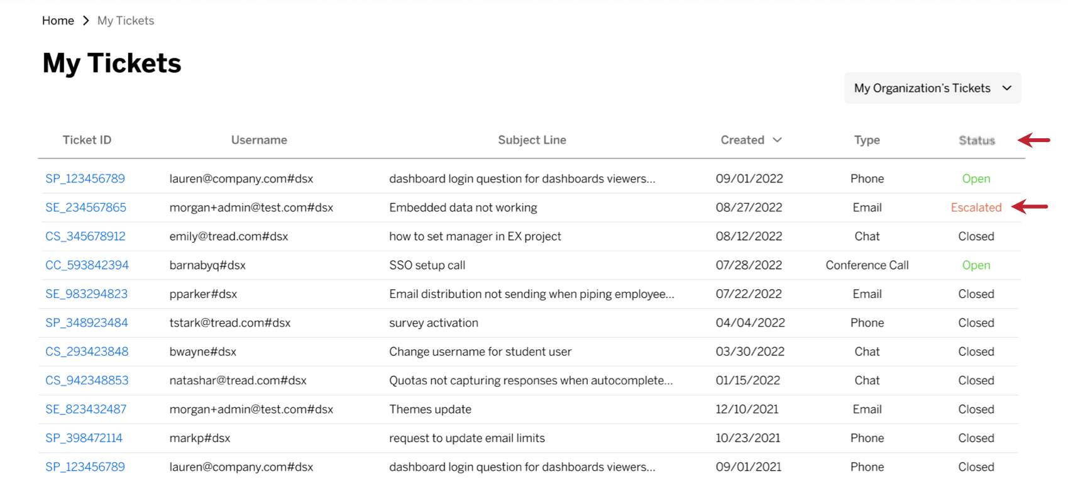Viewport: 1068px width, 479px height.
Task: Click subject 'Embedded data not working'
Action: click(463, 207)
